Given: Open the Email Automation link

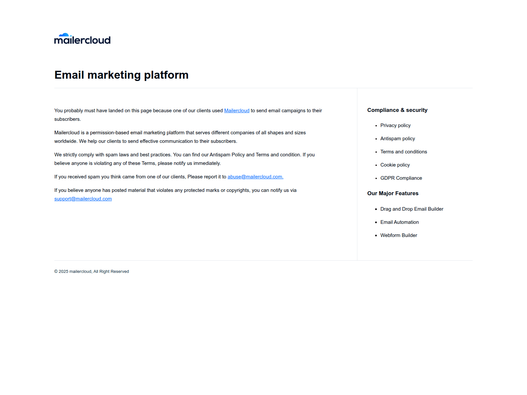Looking at the screenshot, I should pyautogui.click(x=400, y=222).
